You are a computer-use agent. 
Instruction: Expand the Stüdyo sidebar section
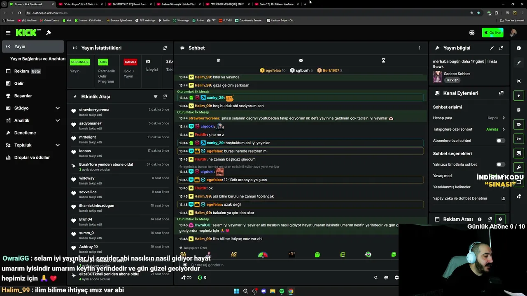click(58, 108)
